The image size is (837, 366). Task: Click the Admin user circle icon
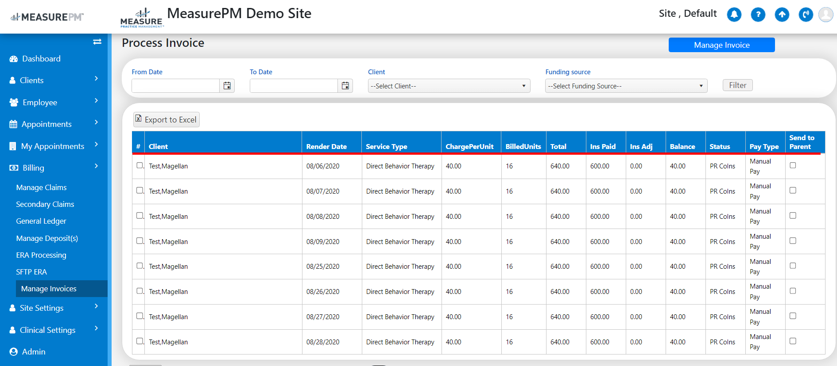(14, 352)
